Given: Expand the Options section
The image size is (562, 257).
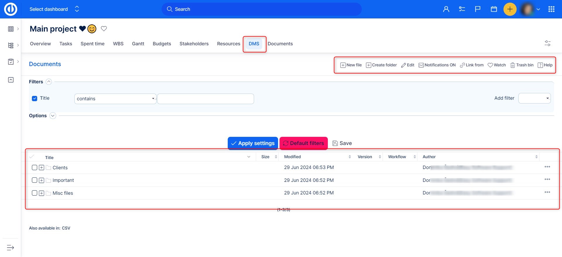Looking at the screenshot, I should tap(53, 116).
